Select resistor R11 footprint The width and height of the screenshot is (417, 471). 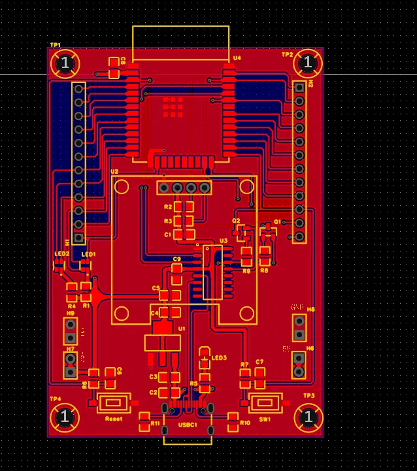144,422
